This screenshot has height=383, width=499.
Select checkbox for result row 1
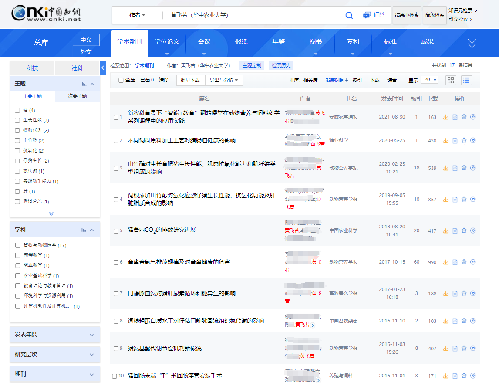pos(116,117)
